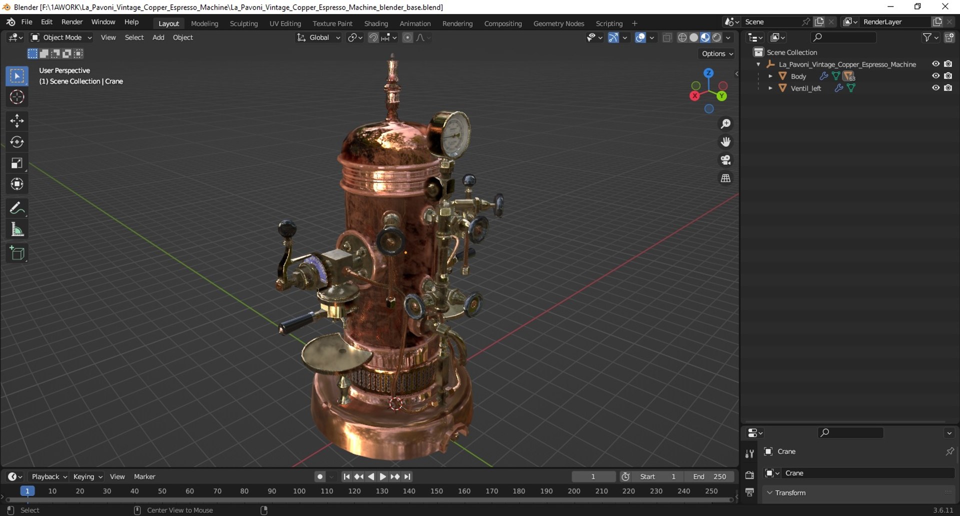Toggle proportional editing
Viewport: 960px width, 516px height.
pyautogui.click(x=407, y=37)
